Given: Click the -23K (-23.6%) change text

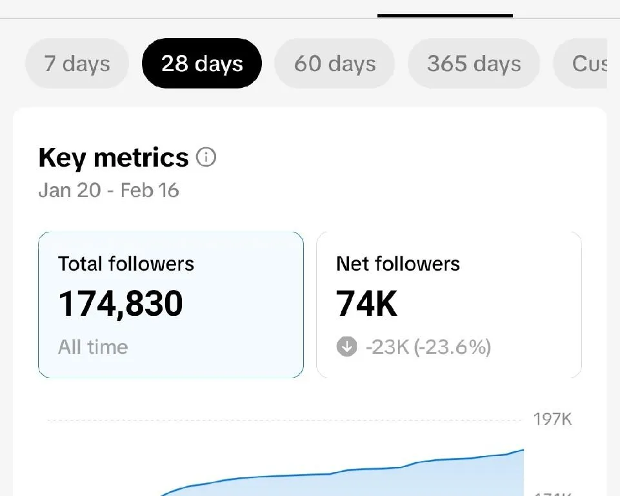Looking at the screenshot, I should [428, 347].
